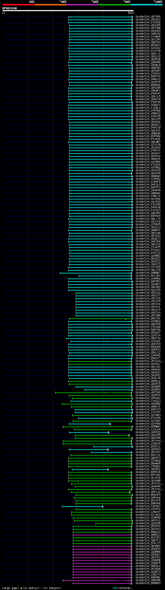Viewport: 165px width, 590px height.
Task: Open hit UniRef100_Q1HG95
Action: tap(148, 523)
